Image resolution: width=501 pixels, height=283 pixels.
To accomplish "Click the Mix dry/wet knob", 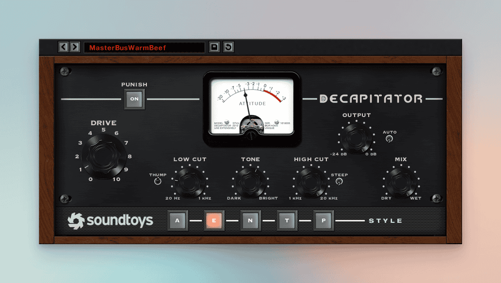I will (x=401, y=182).
